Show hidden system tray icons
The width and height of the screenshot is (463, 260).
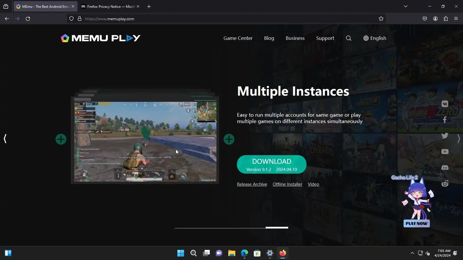point(412,253)
